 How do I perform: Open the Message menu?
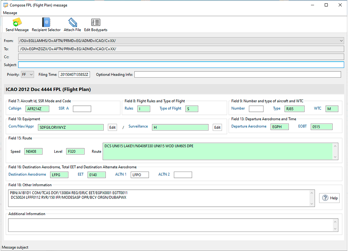[x=10, y=13]
